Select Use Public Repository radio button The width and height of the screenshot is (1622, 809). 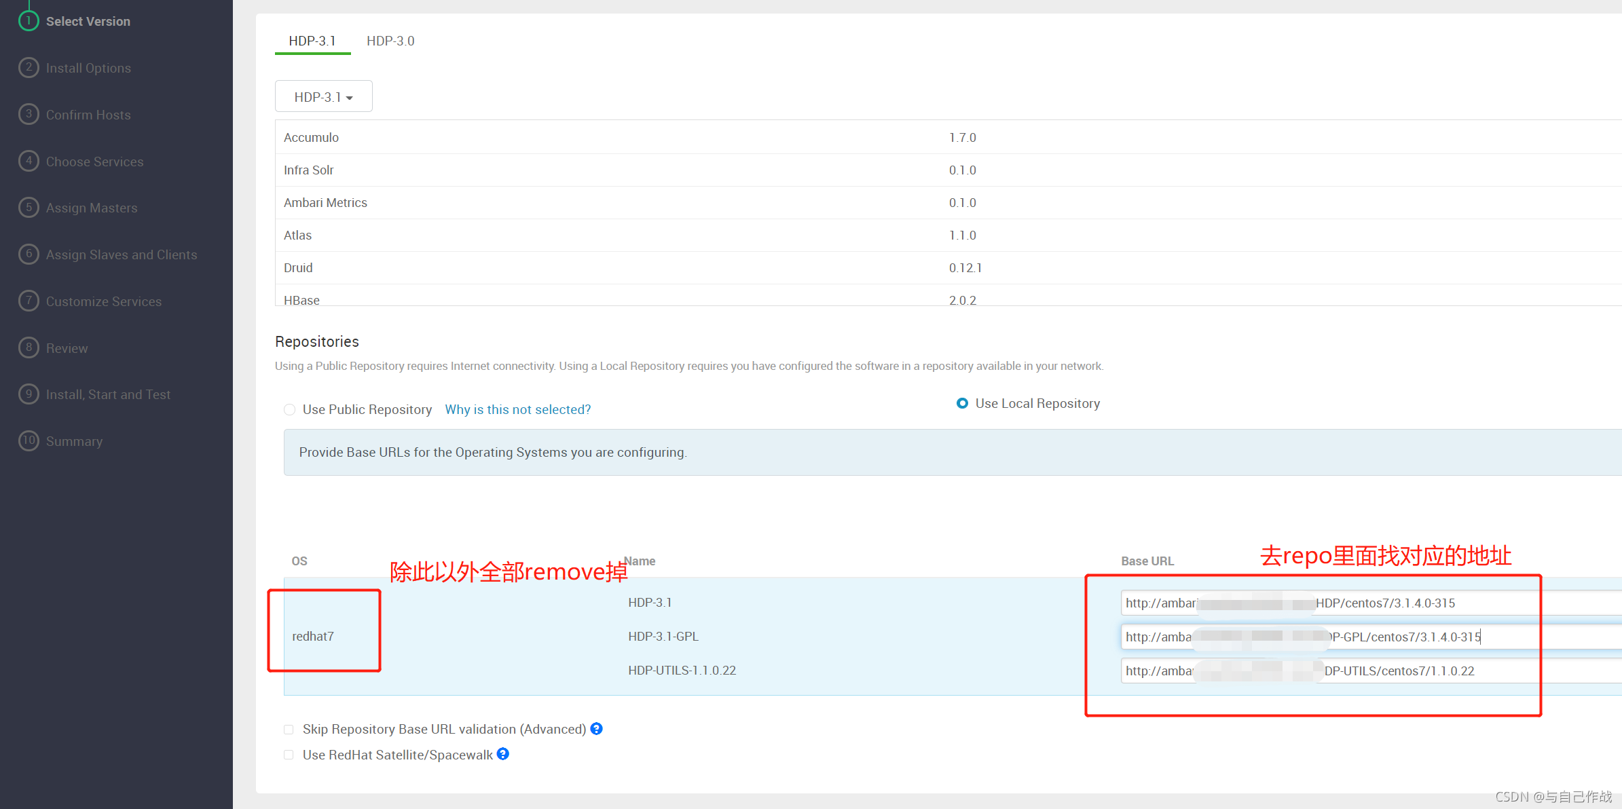(290, 409)
